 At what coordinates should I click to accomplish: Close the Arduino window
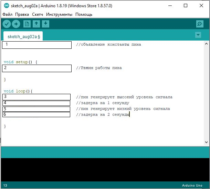tap(201, 5)
